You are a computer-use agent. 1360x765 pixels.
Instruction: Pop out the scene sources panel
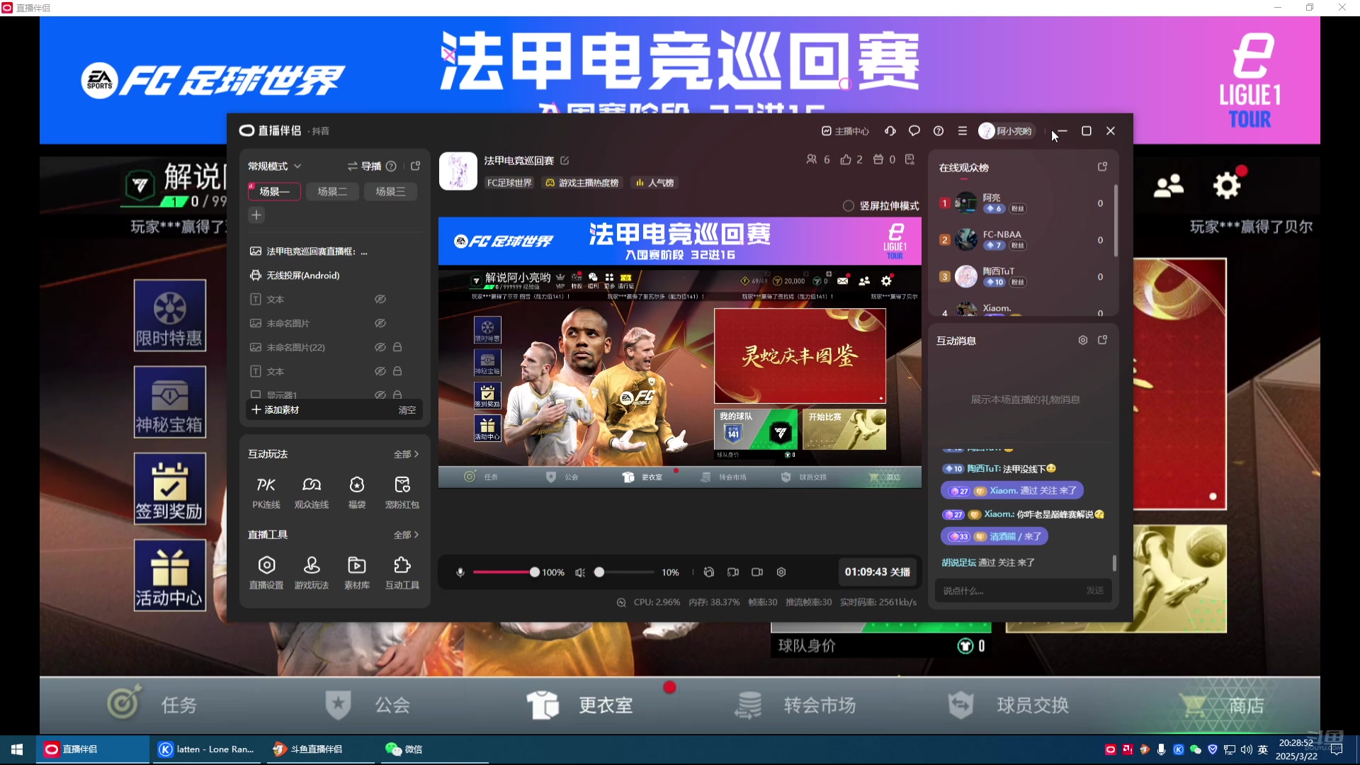pos(416,166)
